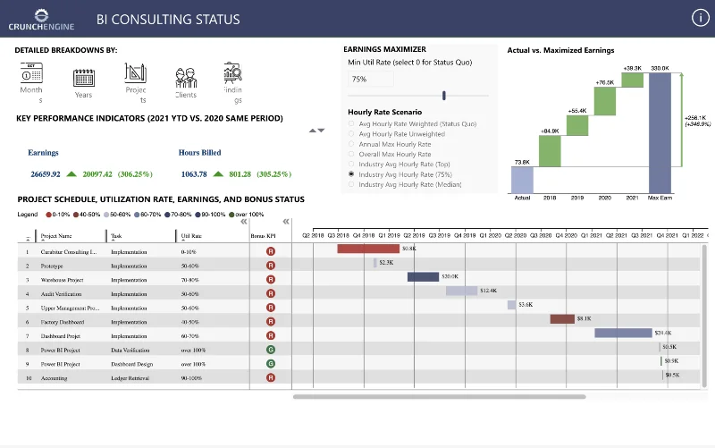Image resolution: width=715 pixels, height=448 pixels.
Task: Click the red $0.8K Gantt bar
Action: [368, 249]
